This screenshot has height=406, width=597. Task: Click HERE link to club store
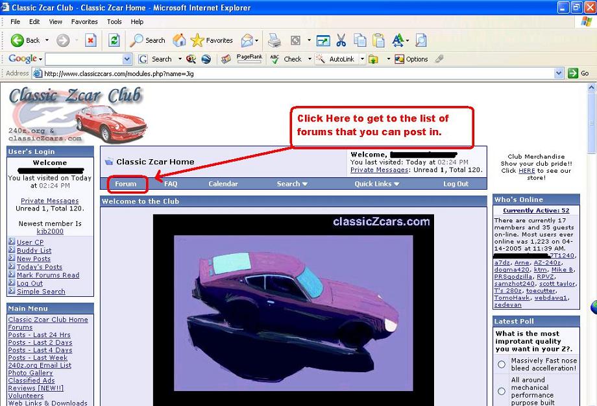click(526, 171)
